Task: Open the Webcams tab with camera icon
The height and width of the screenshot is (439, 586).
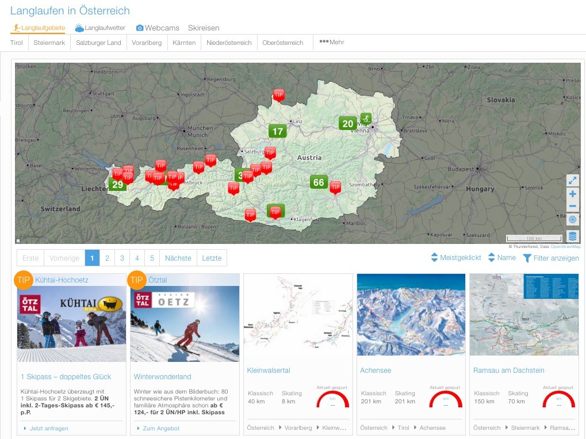Action: tap(158, 28)
